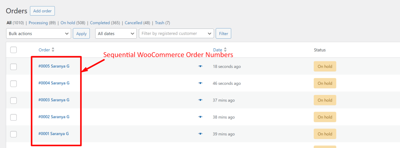The height and width of the screenshot is (148, 400).
Task: Switch to Processing orders view
Action: tap(38, 23)
